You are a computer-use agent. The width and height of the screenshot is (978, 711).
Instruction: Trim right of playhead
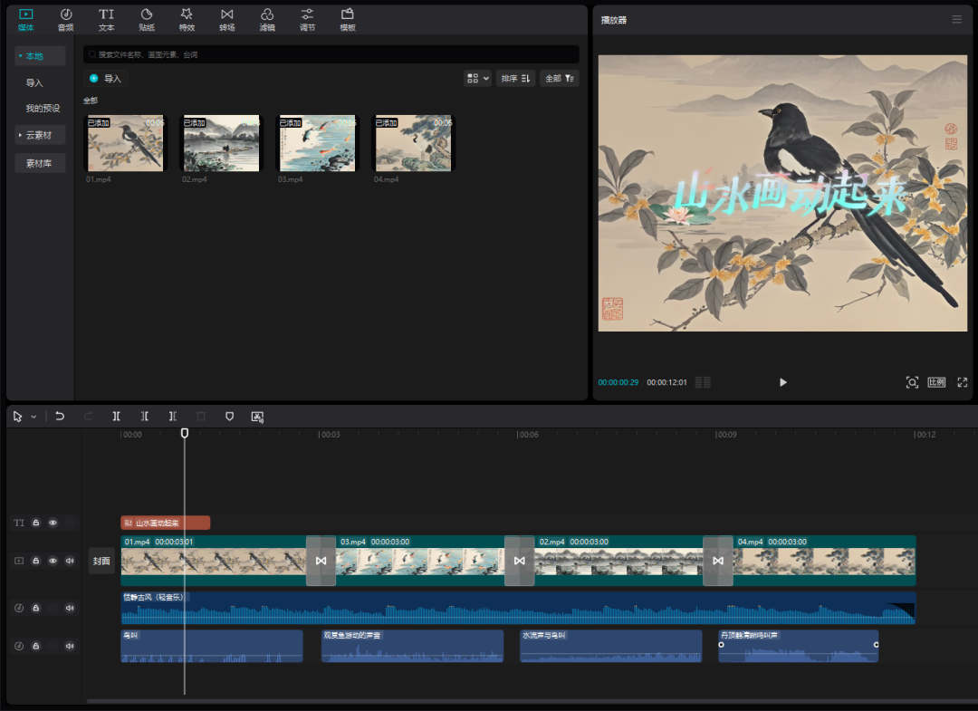tap(173, 416)
